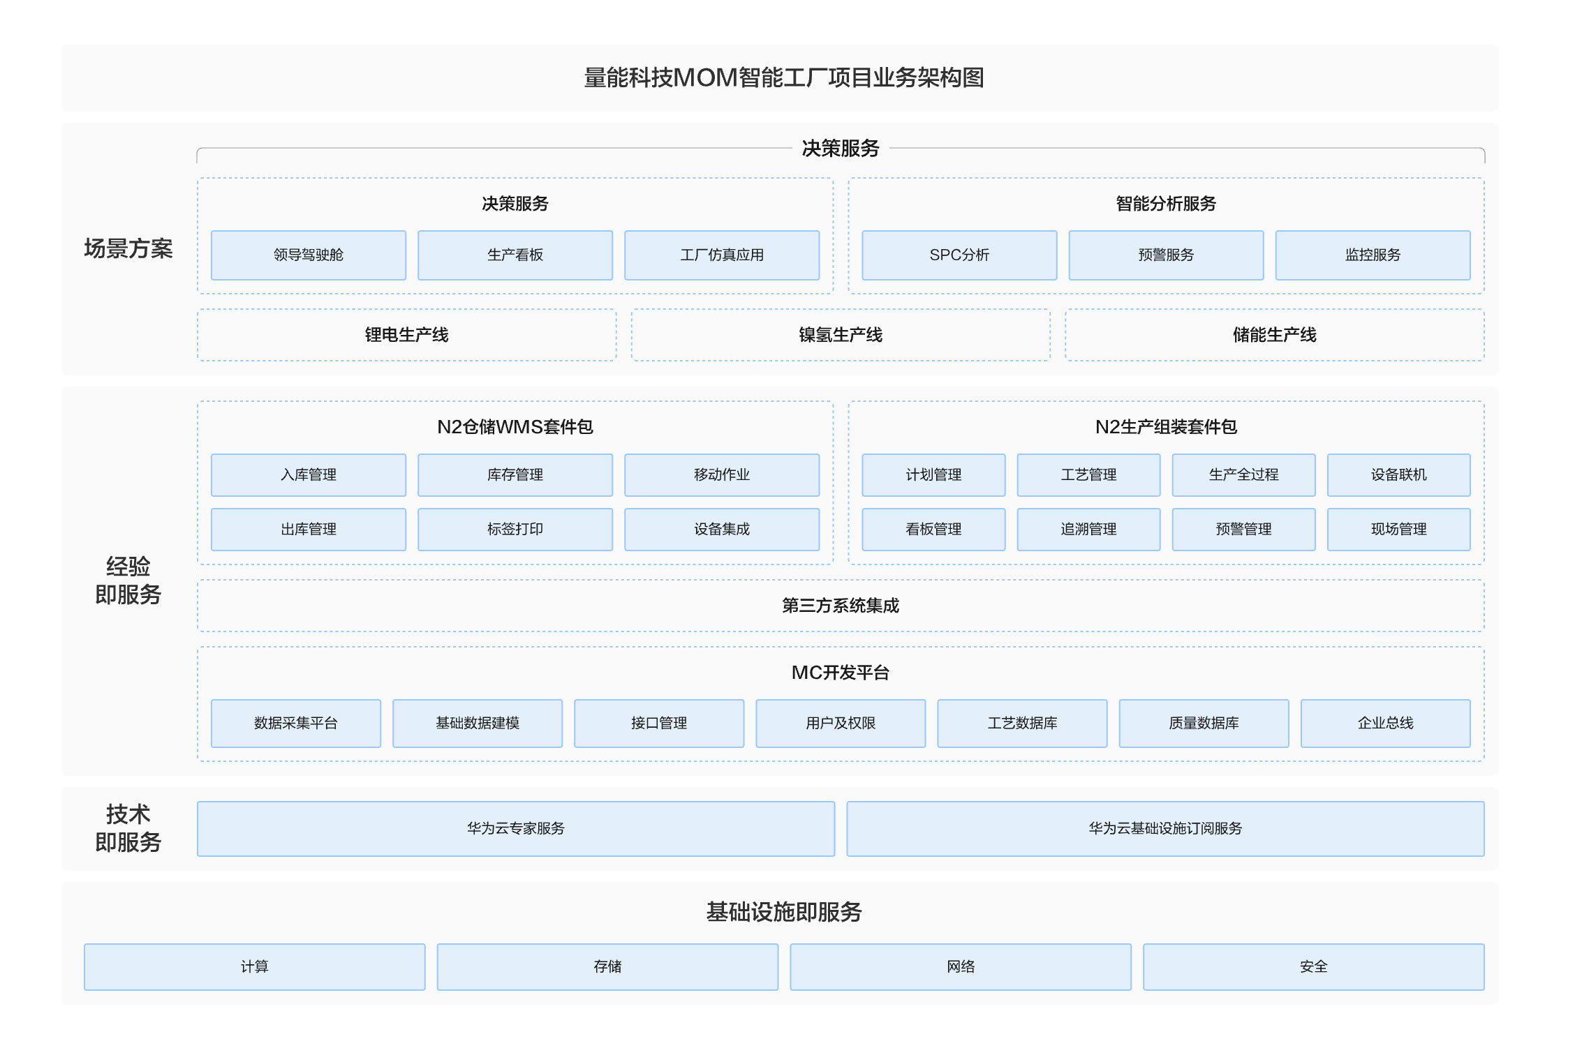This screenshot has width=1575, height=1048.
Task: Click the 领导驾驶舱 box
Action: 308,255
